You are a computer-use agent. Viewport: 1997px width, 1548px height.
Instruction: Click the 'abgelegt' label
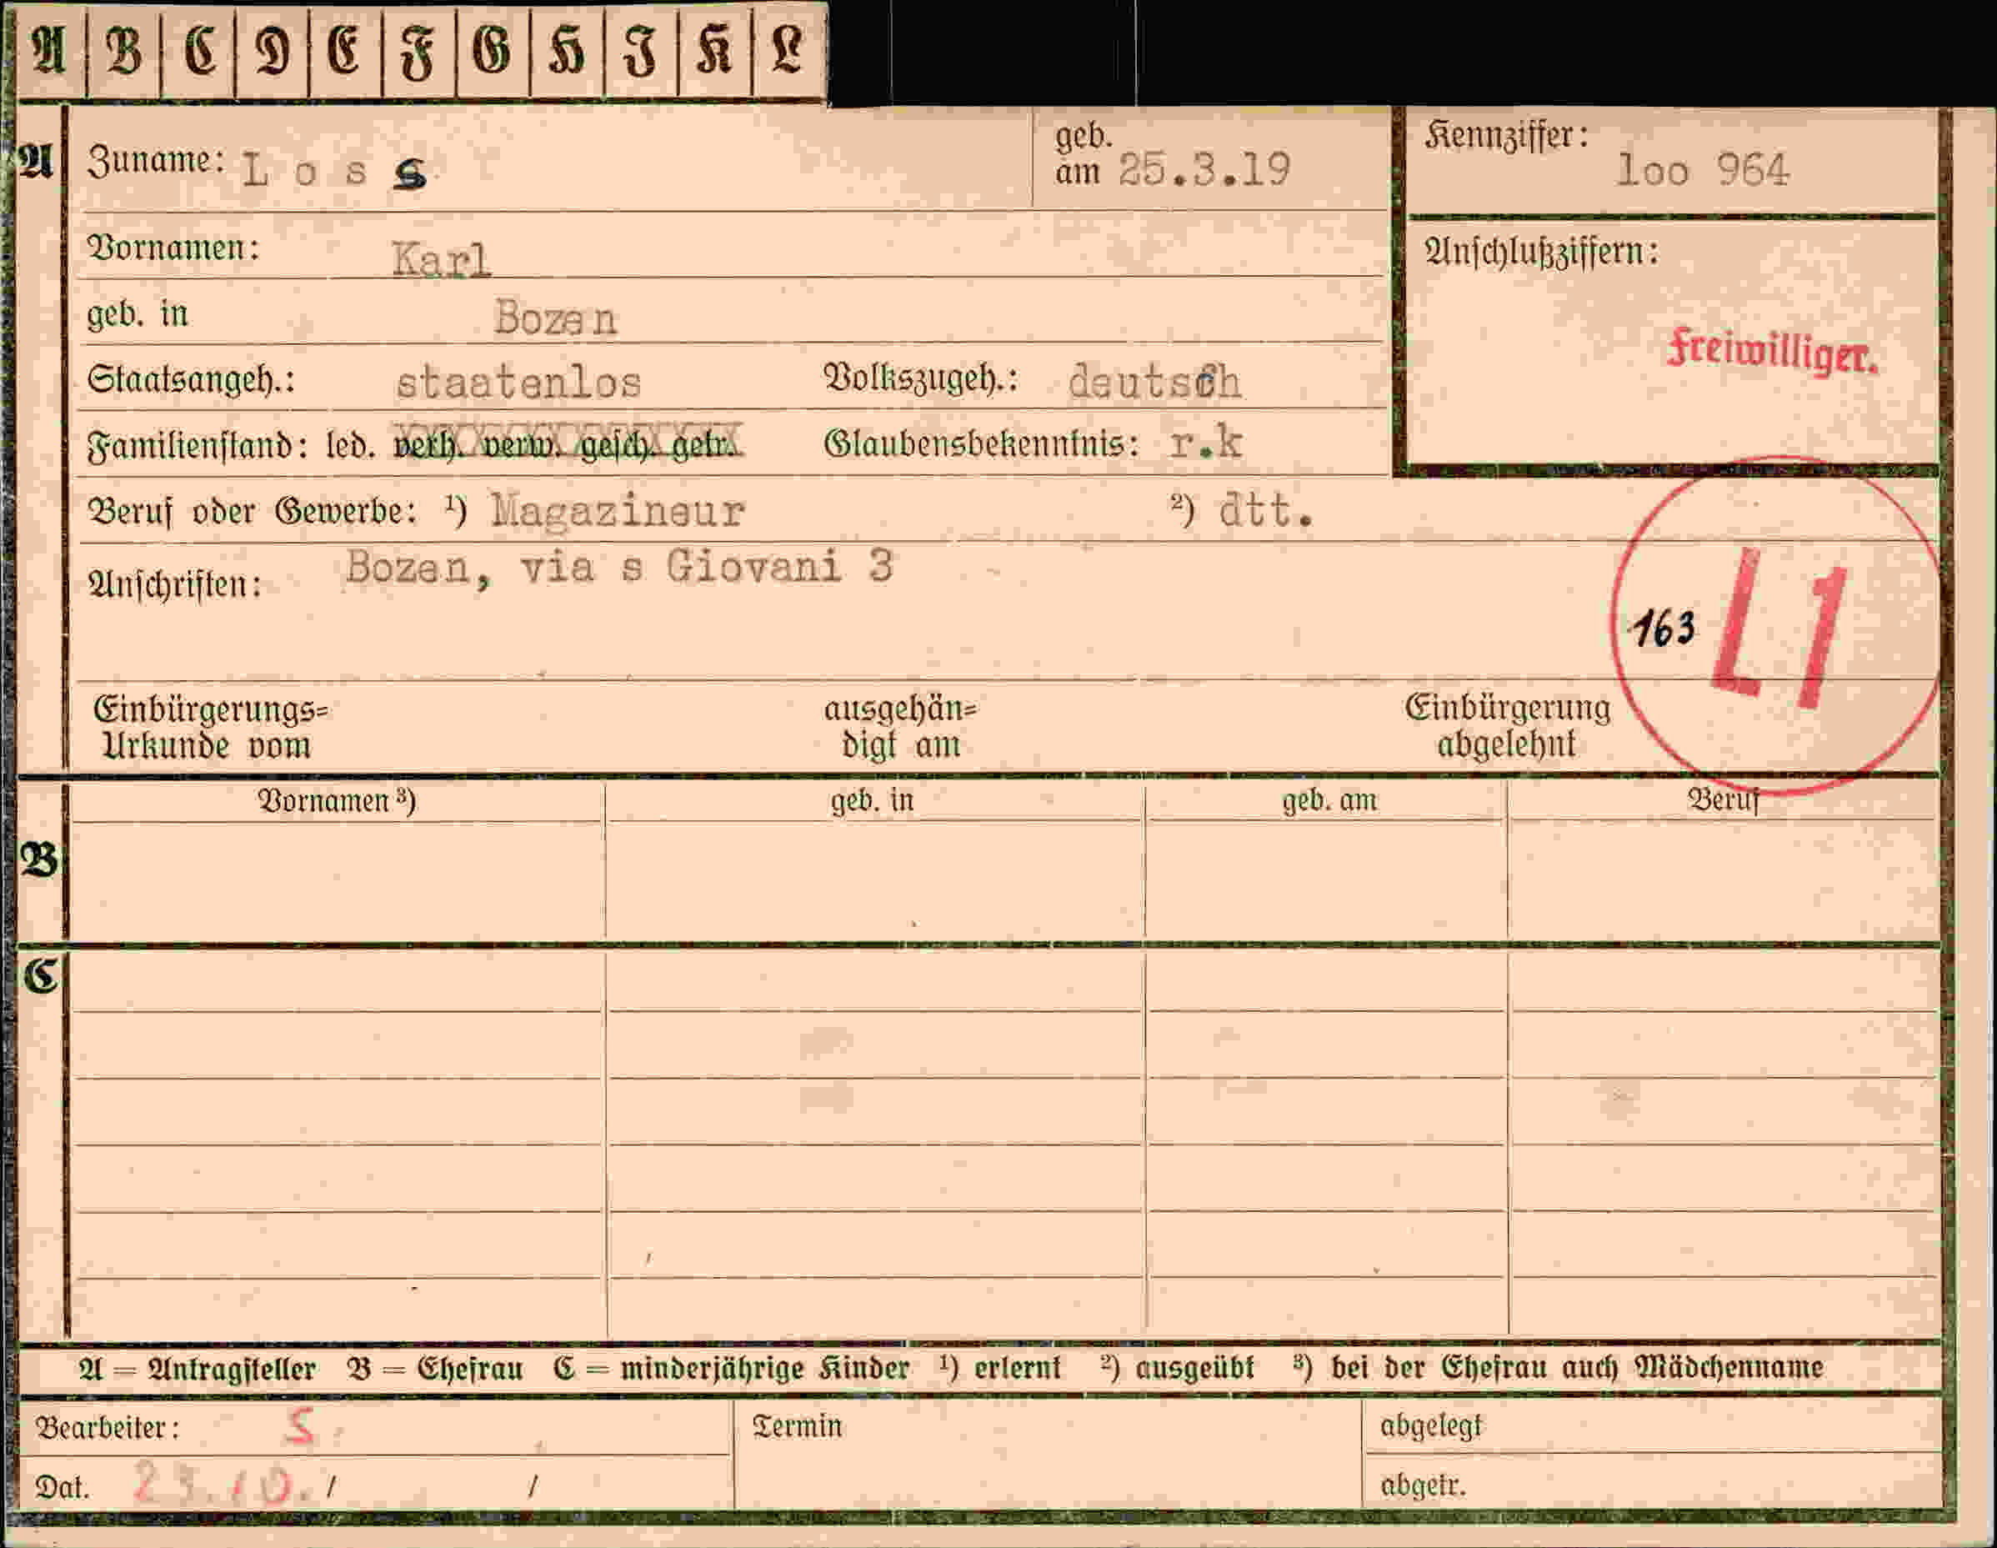1431,1426
